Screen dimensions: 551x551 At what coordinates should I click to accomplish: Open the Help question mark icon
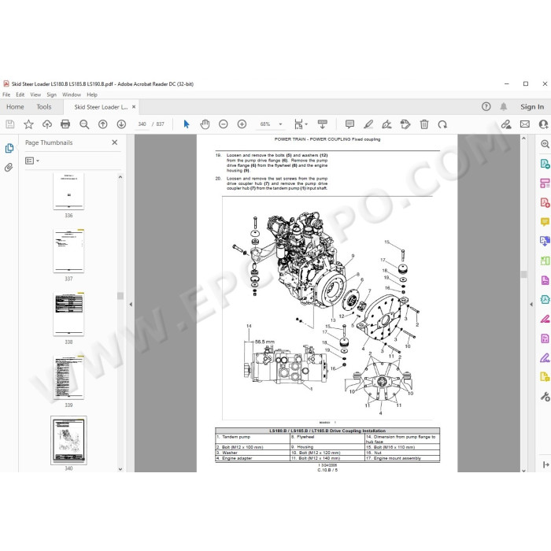pyautogui.click(x=486, y=106)
